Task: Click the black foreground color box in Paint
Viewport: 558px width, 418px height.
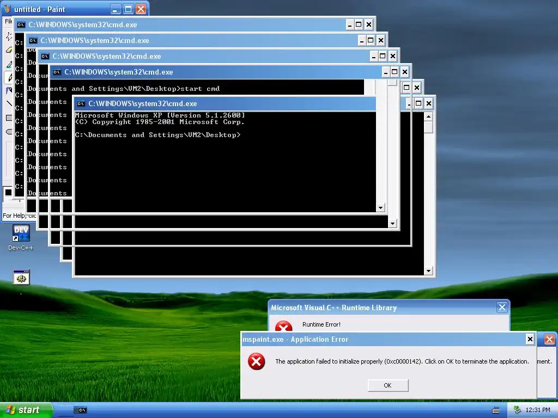Action: pyautogui.click(x=8, y=193)
